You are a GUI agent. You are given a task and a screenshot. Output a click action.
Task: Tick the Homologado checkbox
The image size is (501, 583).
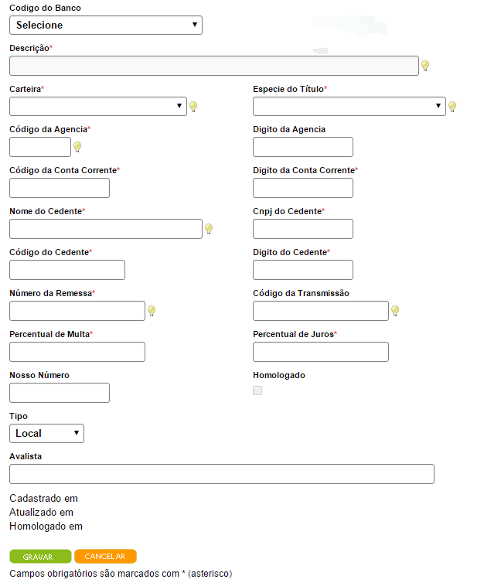pos(257,390)
